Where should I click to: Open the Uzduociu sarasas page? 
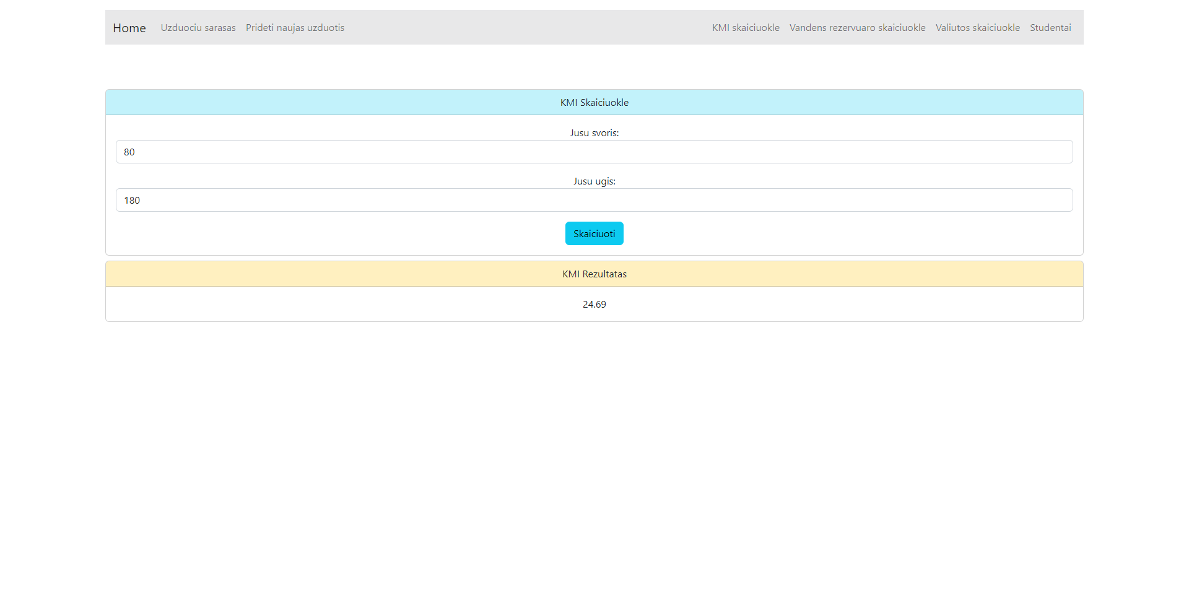pos(198,27)
